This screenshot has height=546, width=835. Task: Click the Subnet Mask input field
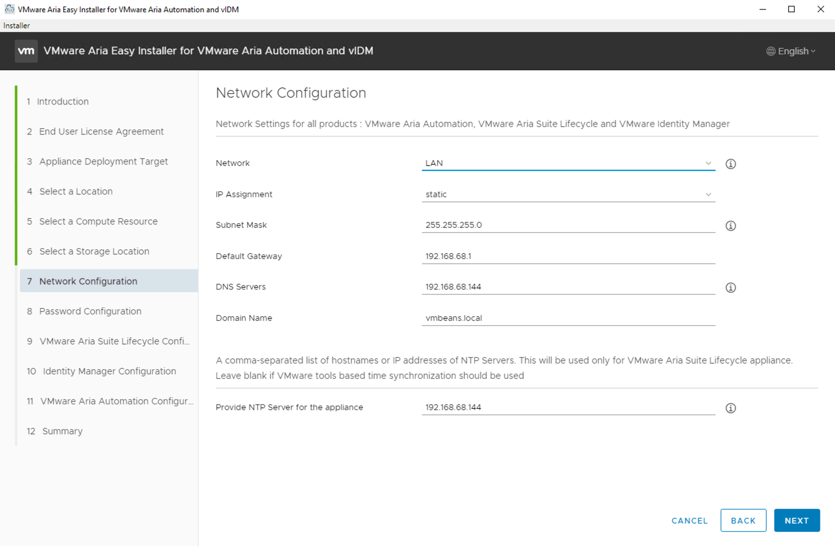(x=568, y=225)
